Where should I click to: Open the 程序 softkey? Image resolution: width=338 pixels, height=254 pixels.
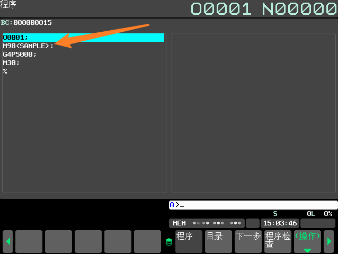189,241
